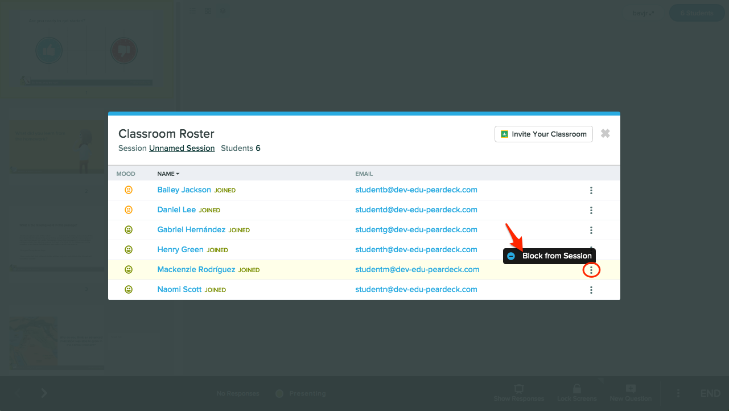Click Bailey Jackson's name
The image size is (729, 411).
pyautogui.click(x=184, y=190)
